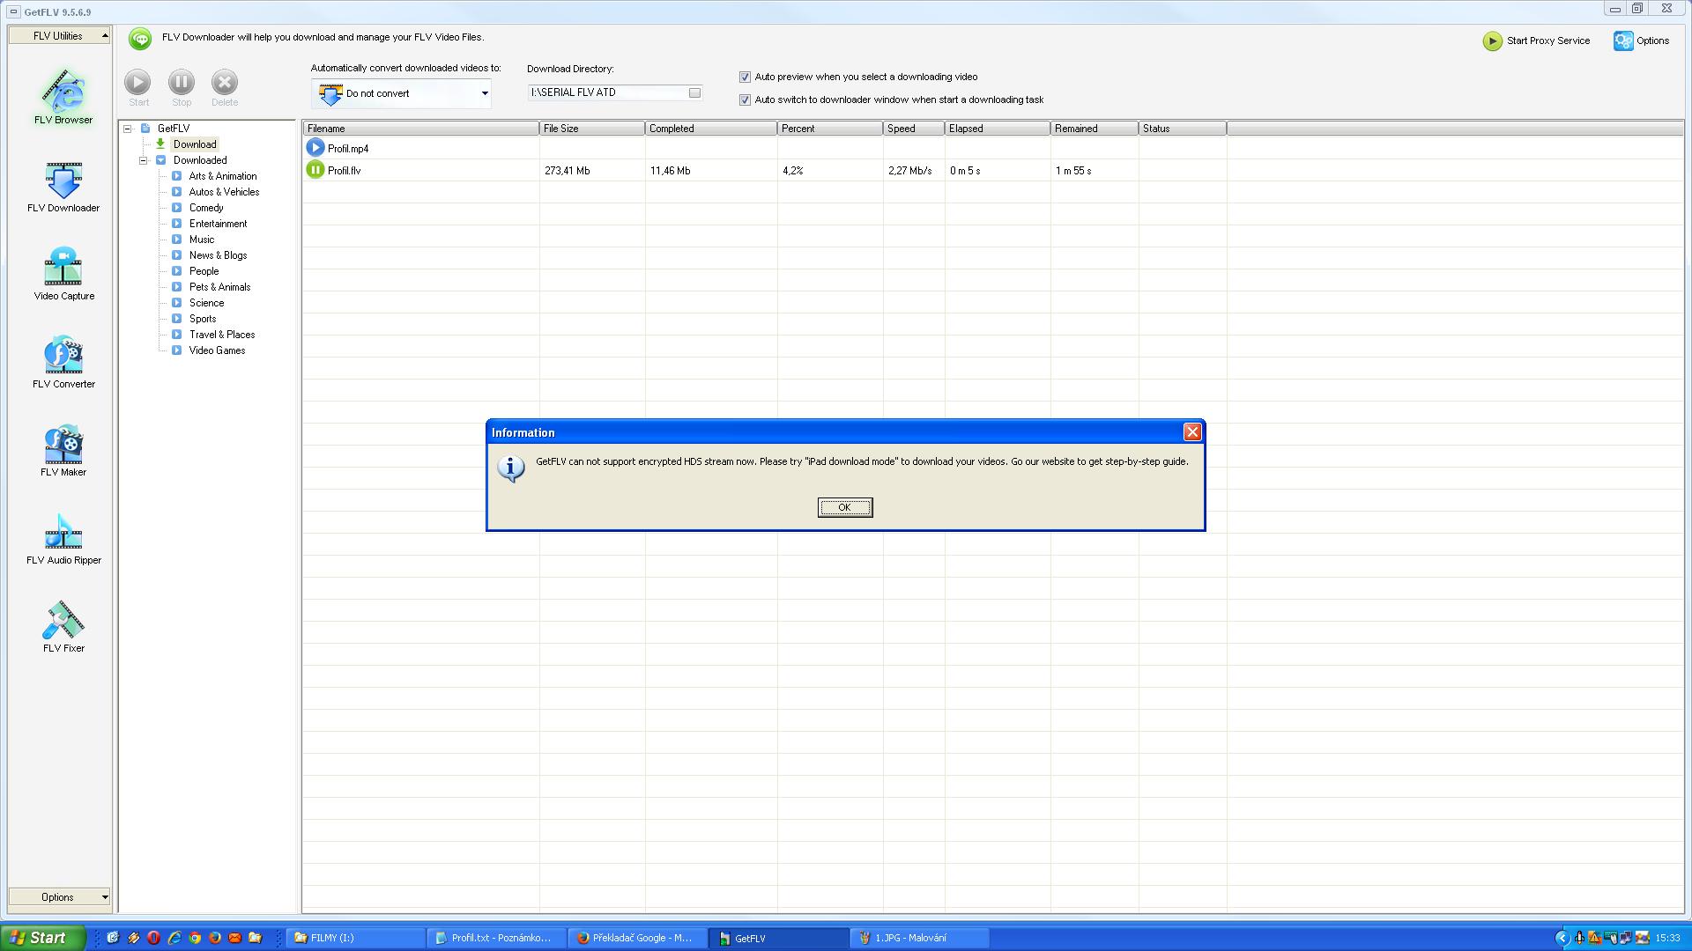
Task: Select the Science category
Action: 206,303
